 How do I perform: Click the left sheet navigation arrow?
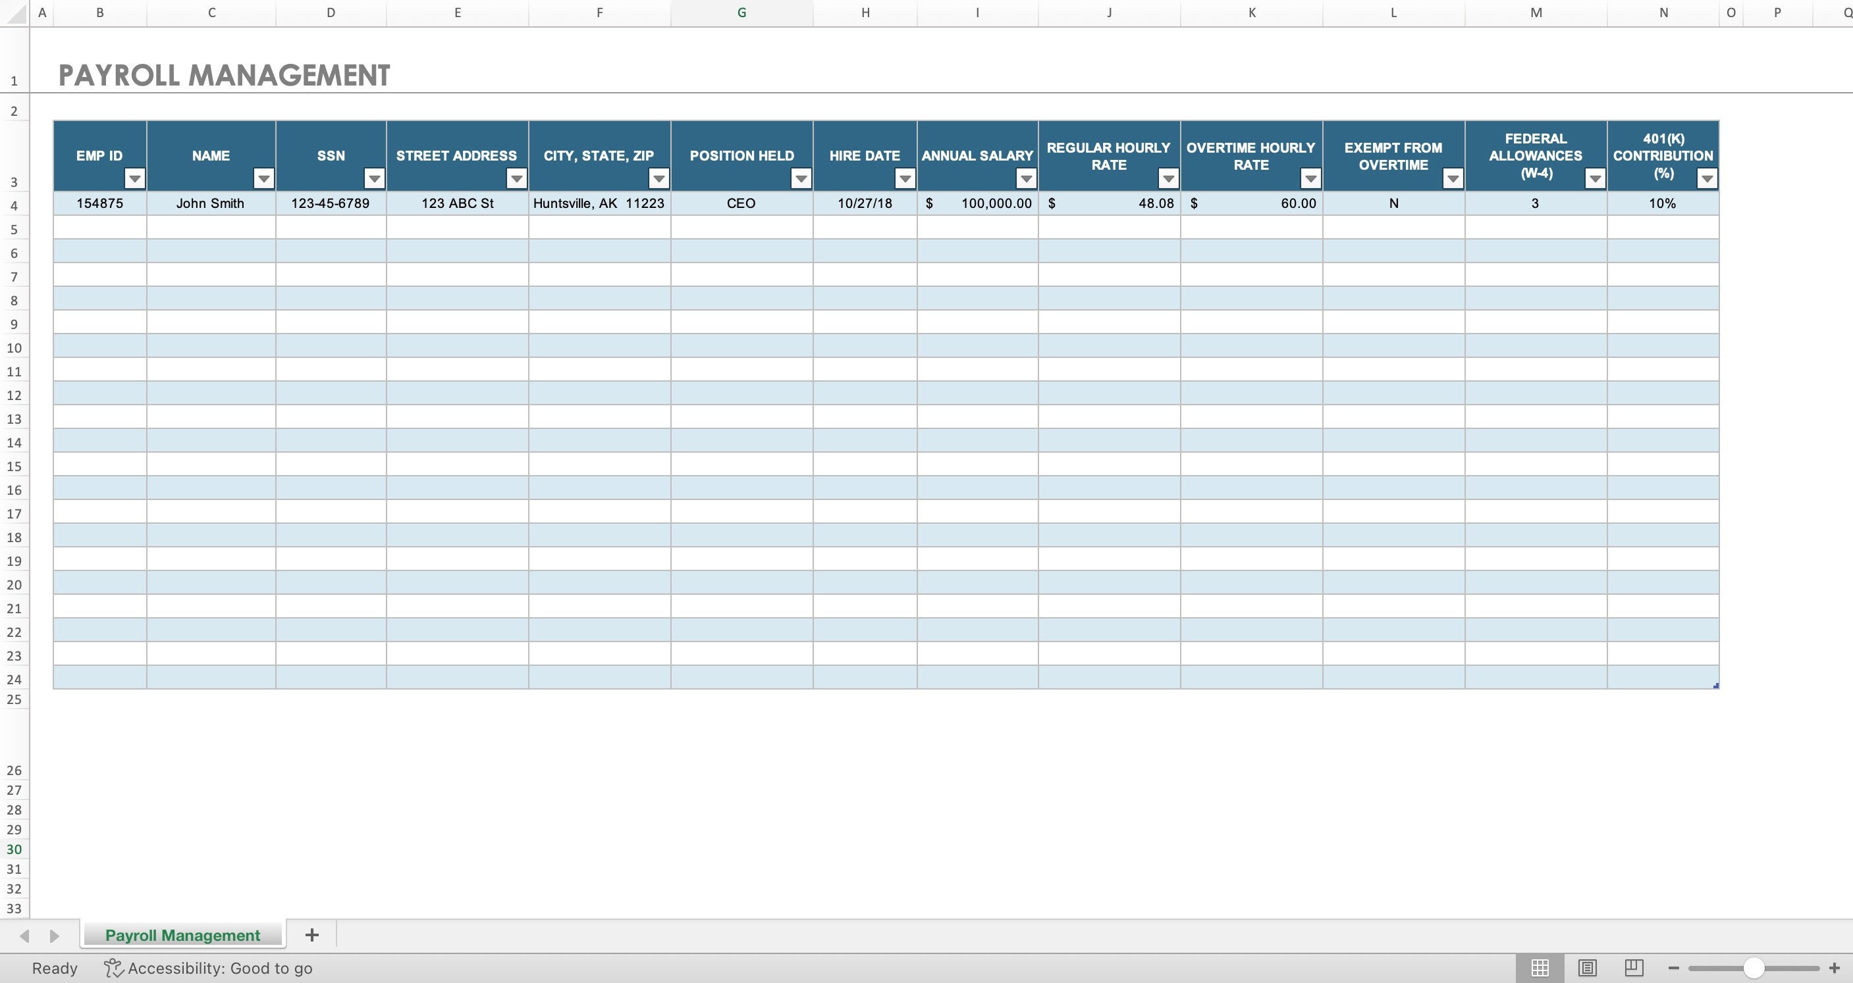pos(24,935)
